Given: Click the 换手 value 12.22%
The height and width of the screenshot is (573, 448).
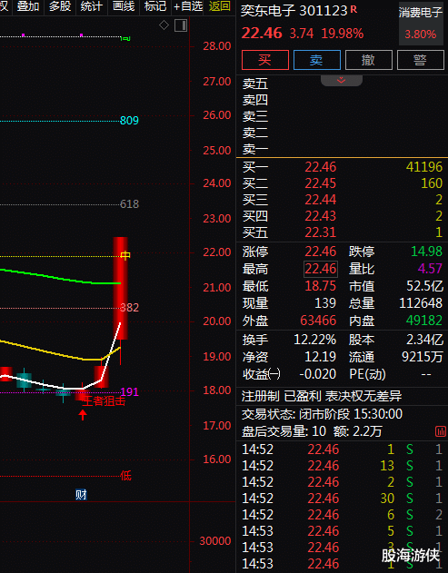Looking at the screenshot, I should (315, 340).
